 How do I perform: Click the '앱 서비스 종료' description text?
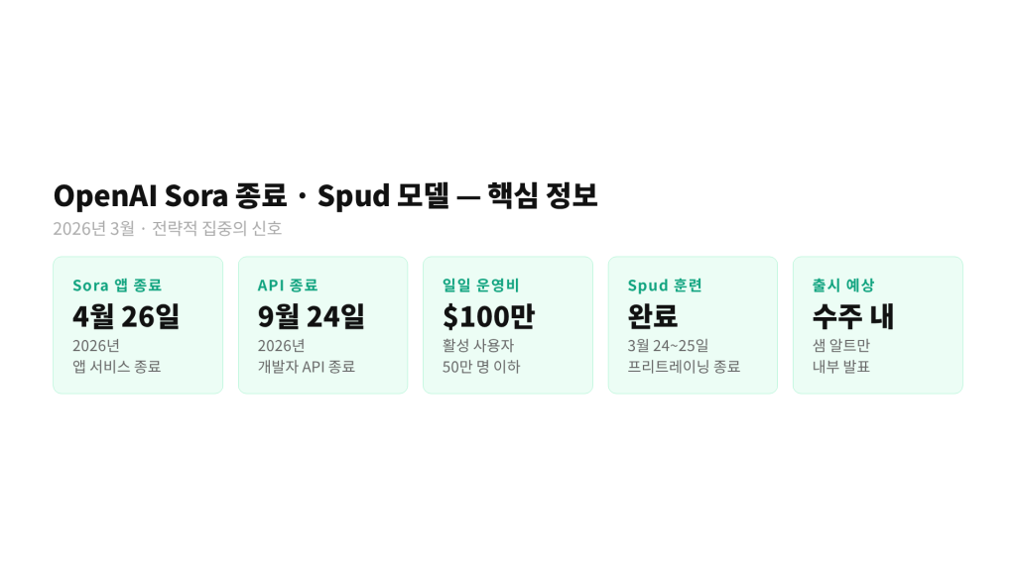(116, 366)
